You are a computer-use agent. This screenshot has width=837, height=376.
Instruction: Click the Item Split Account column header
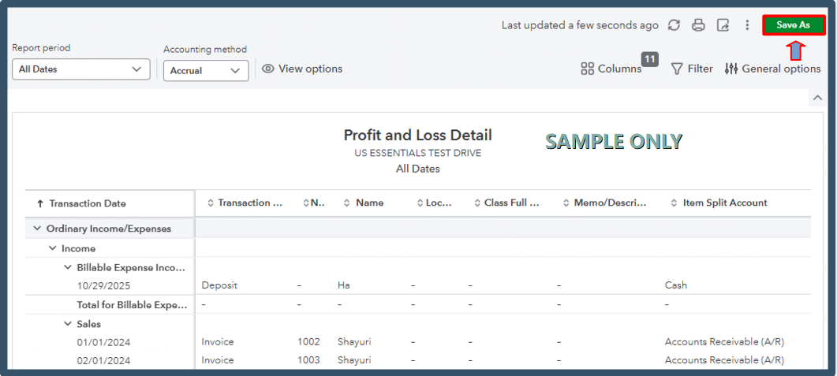[724, 203]
